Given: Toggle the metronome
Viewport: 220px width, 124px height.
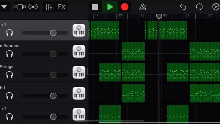Looking at the screenshot, I should click(143, 7).
